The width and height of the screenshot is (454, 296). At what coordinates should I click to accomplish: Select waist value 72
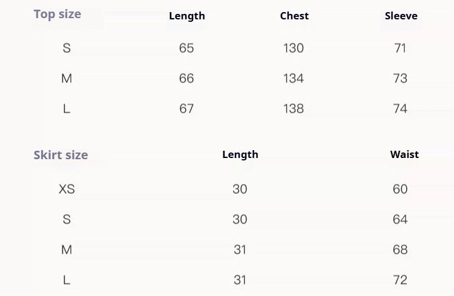coord(400,280)
